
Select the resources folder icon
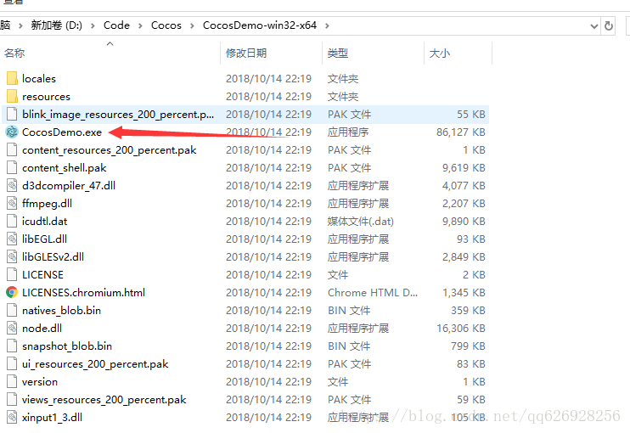[x=12, y=96]
